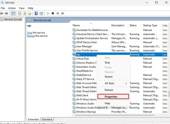Click the Restart the service link
The height and width of the screenshot is (124, 170).
[31, 36]
